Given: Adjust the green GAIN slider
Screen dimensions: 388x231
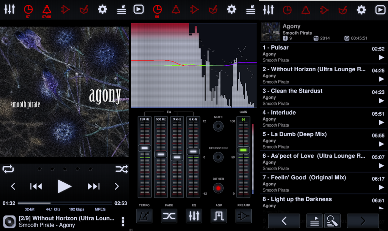Looking at the screenshot, I should pos(243,150).
